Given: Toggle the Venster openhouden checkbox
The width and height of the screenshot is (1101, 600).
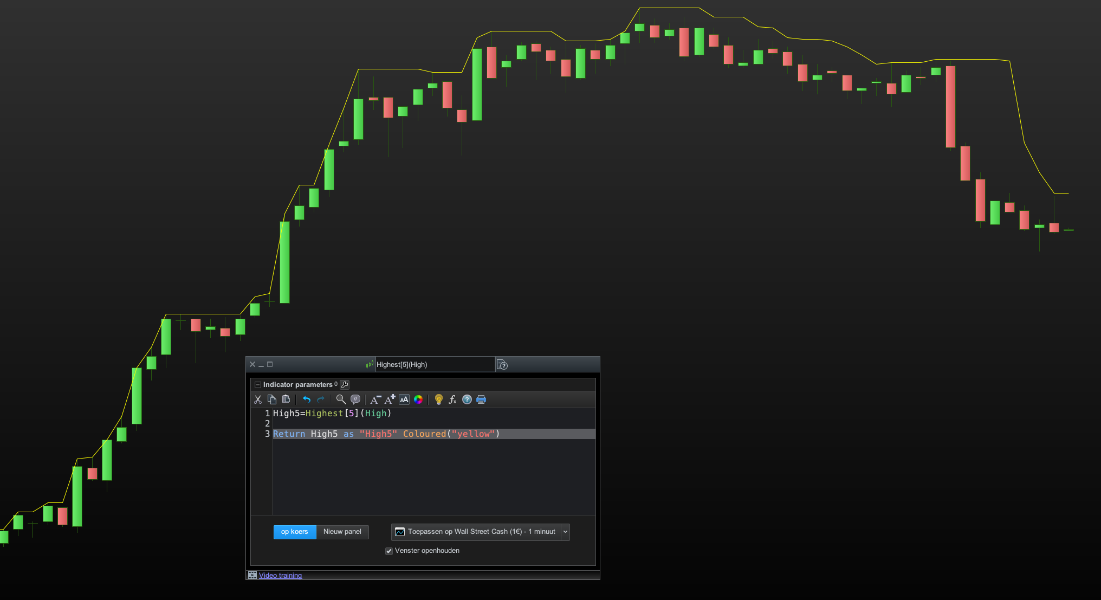Looking at the screenshot, I should pos(389,551).
